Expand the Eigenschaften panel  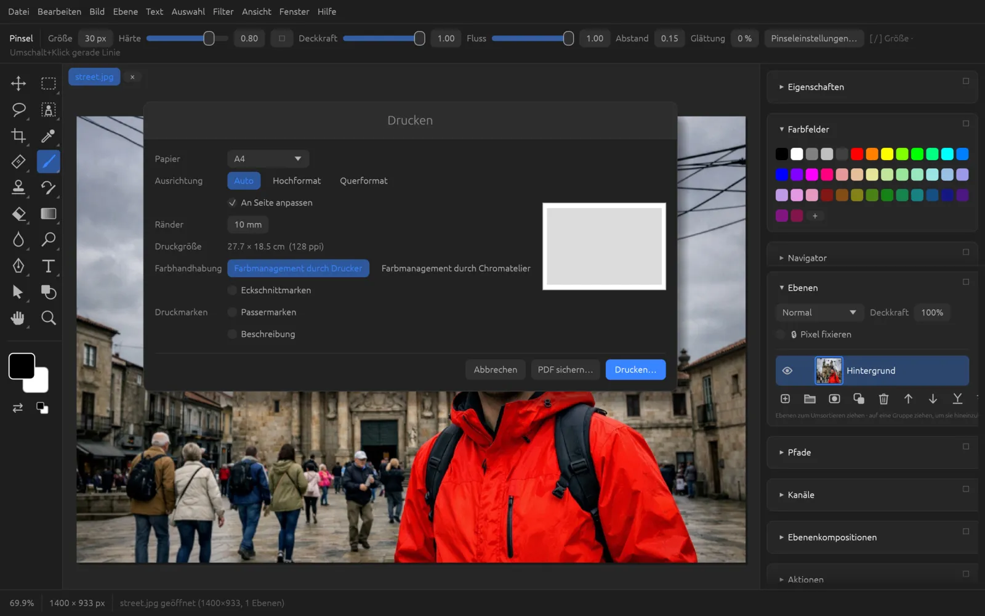(811, 87)
